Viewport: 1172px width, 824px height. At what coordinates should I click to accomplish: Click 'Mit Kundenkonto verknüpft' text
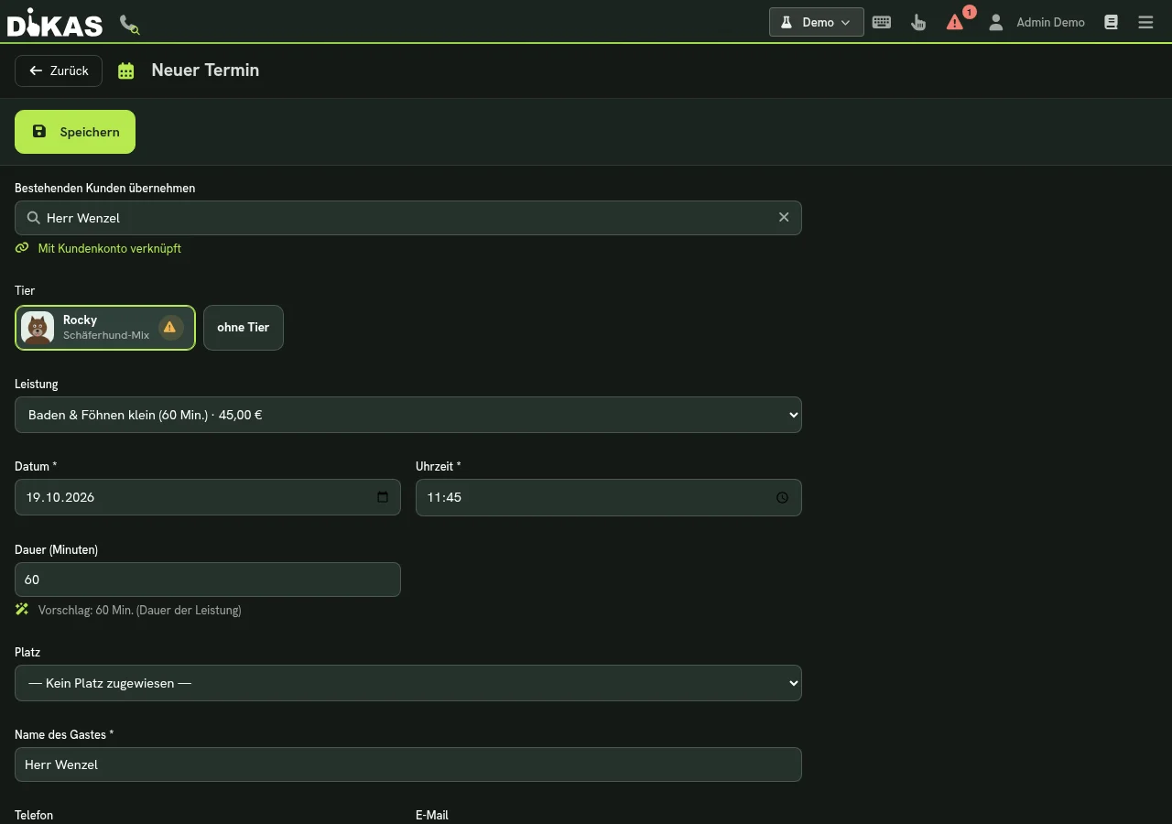click(110, 248)
